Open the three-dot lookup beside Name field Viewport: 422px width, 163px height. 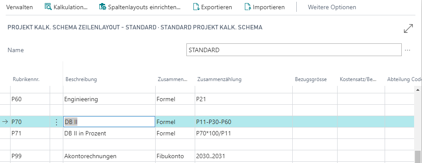pyautogui.click(x=407, y=50)
